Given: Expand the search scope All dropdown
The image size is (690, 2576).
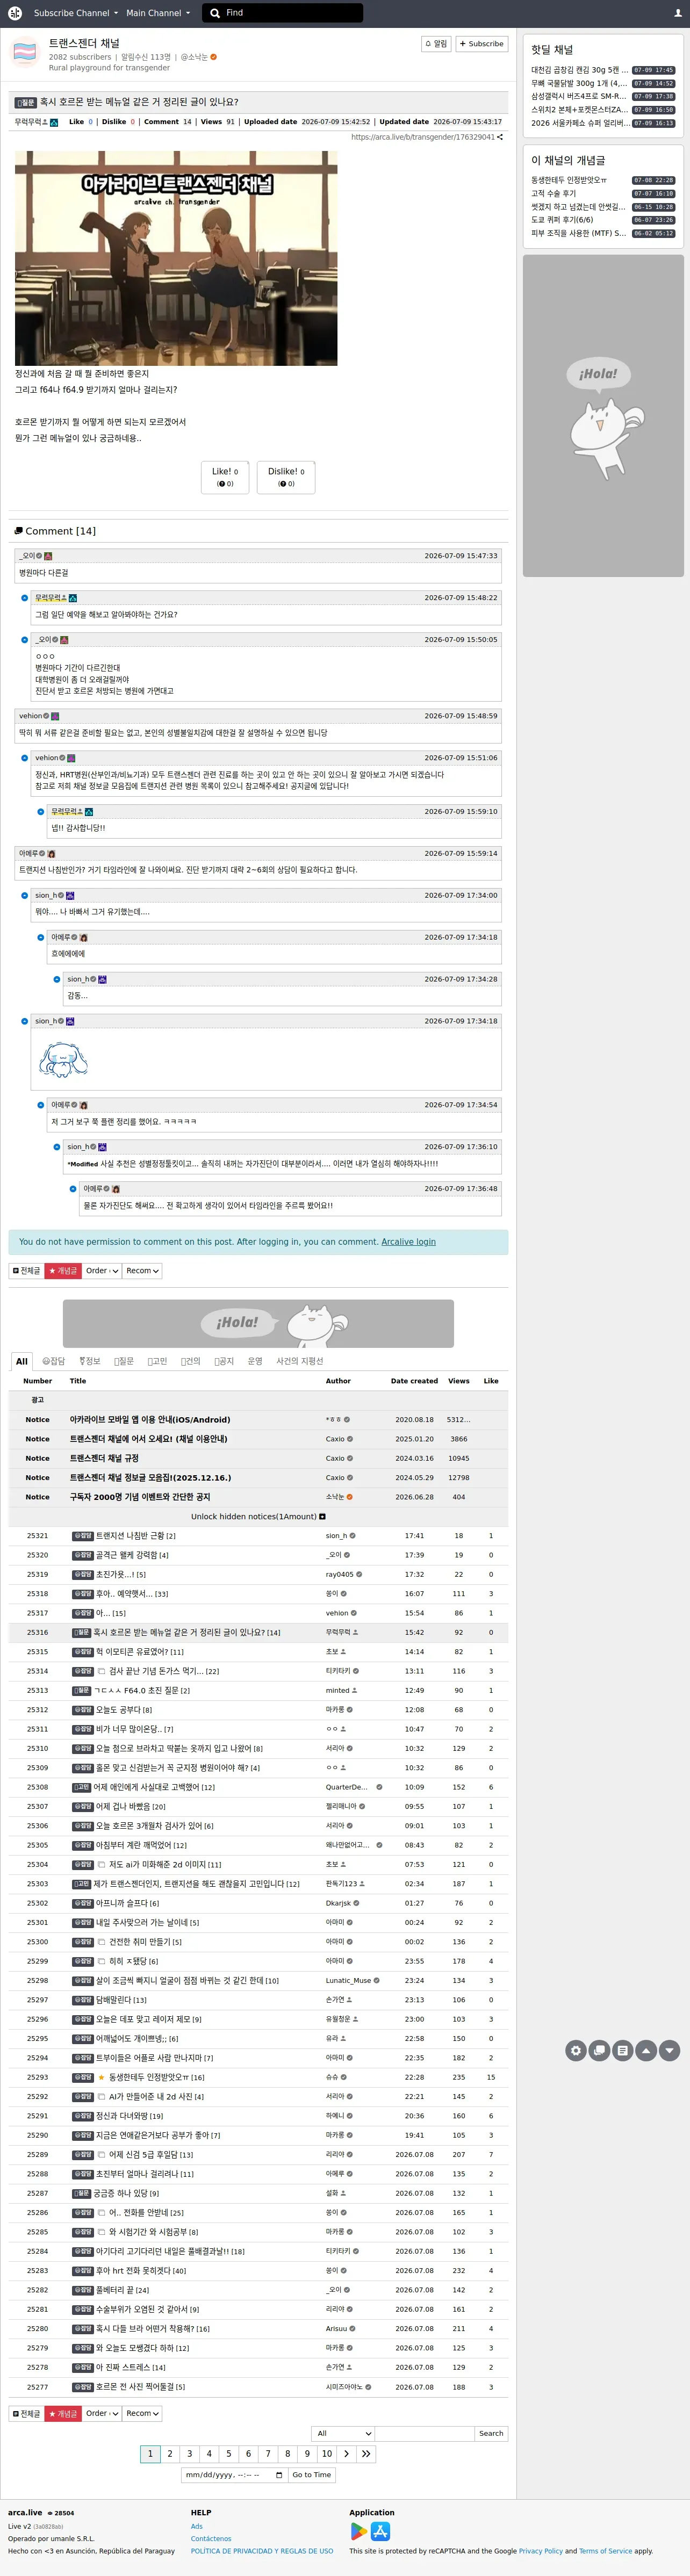Looking at the screenshot, I should pos(342,2433).
